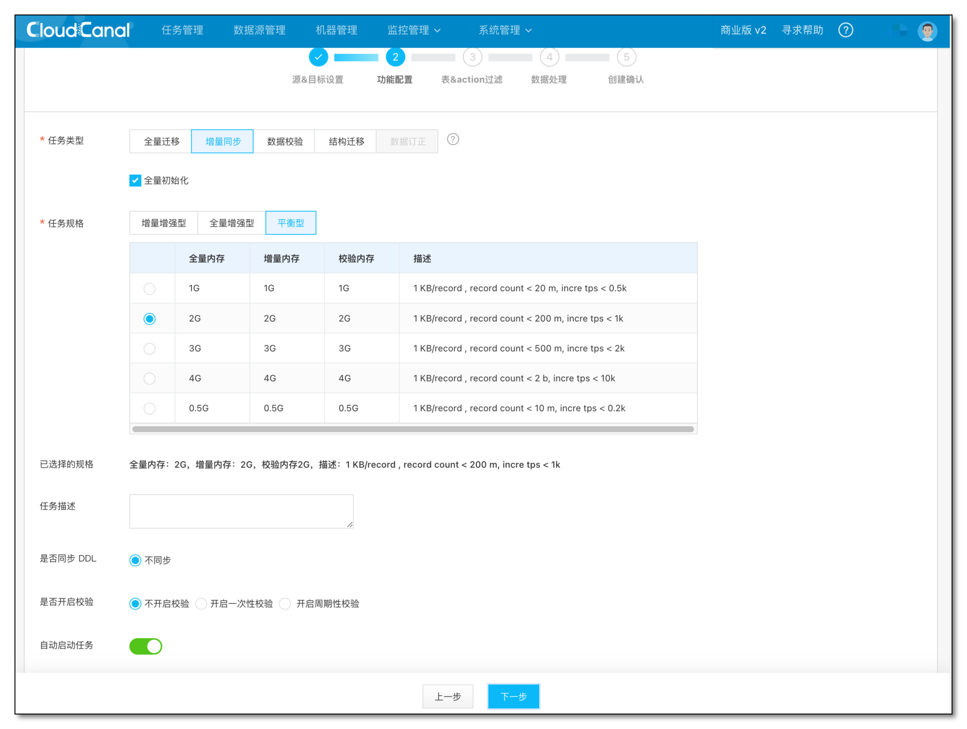The width and height of the screenshot is (967, 729).
Task: Click step 4 数据处理 circle
Action: coord(549,57)
